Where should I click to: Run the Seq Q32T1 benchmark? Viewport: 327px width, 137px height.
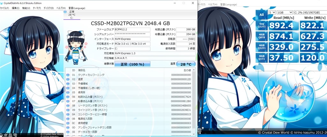click(x=262, y=25)
